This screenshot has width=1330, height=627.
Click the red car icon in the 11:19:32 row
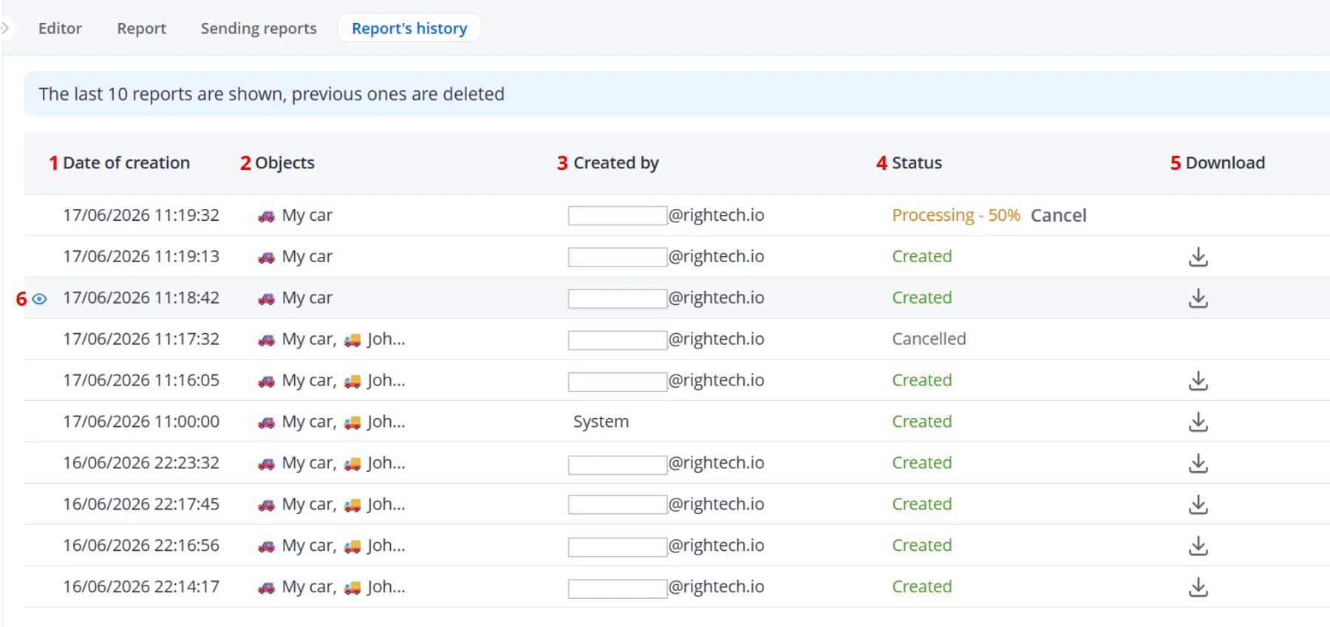click(x=266, y=216)
